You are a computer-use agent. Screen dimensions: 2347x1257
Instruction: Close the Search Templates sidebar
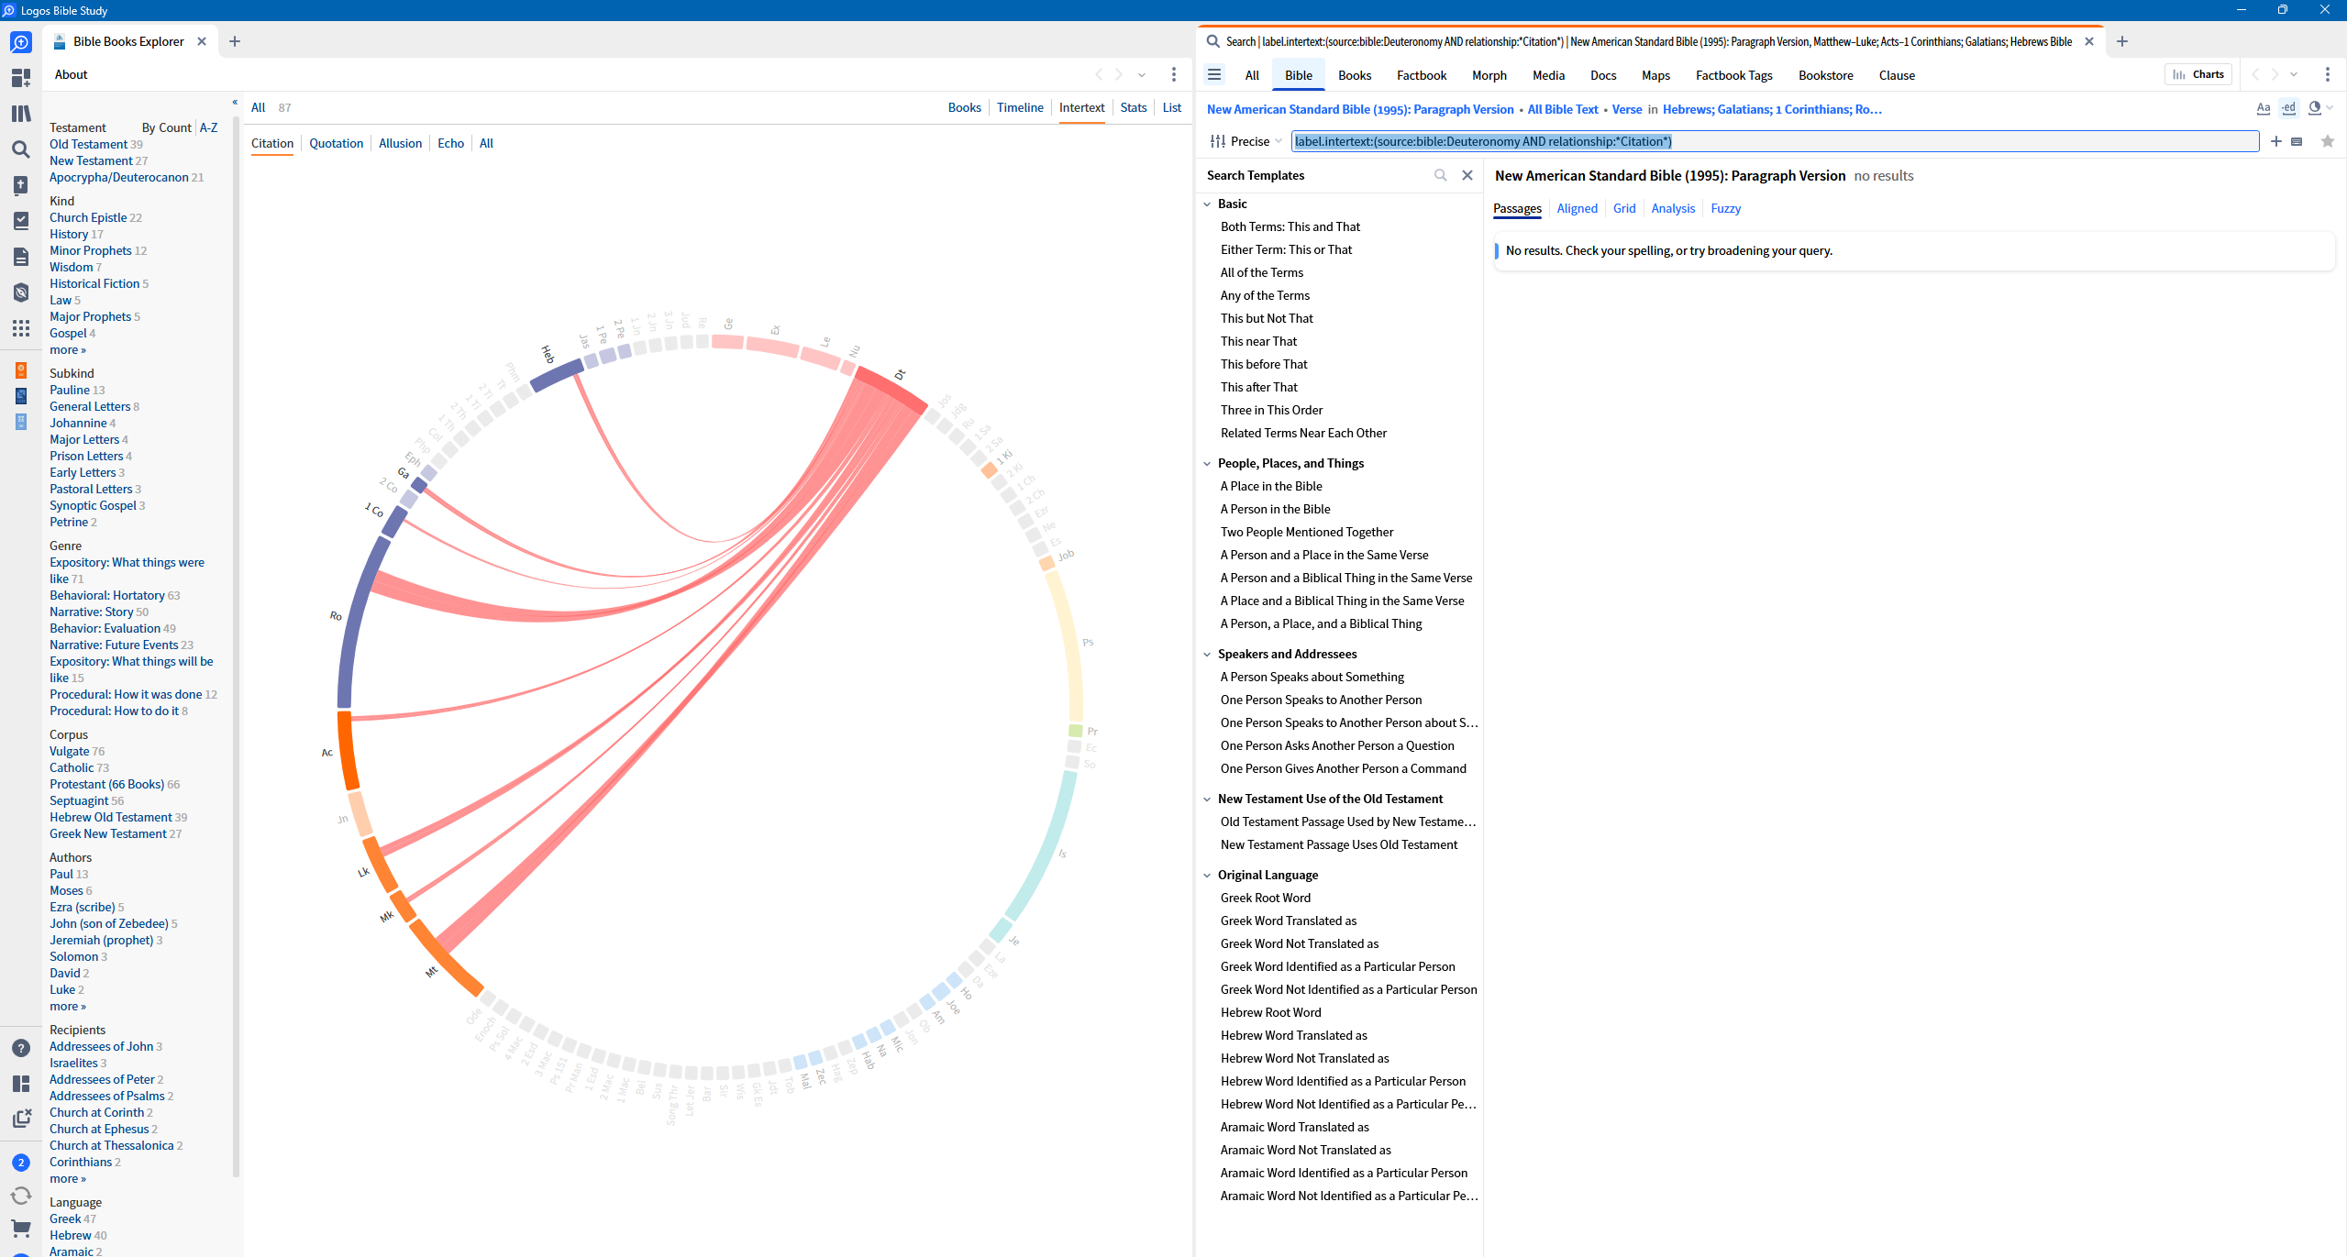[1467, 175]
